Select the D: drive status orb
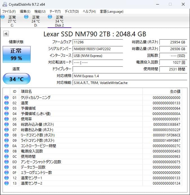Viewport: 190px width, 195px height. pyautogui.click(x=26, y=17)
